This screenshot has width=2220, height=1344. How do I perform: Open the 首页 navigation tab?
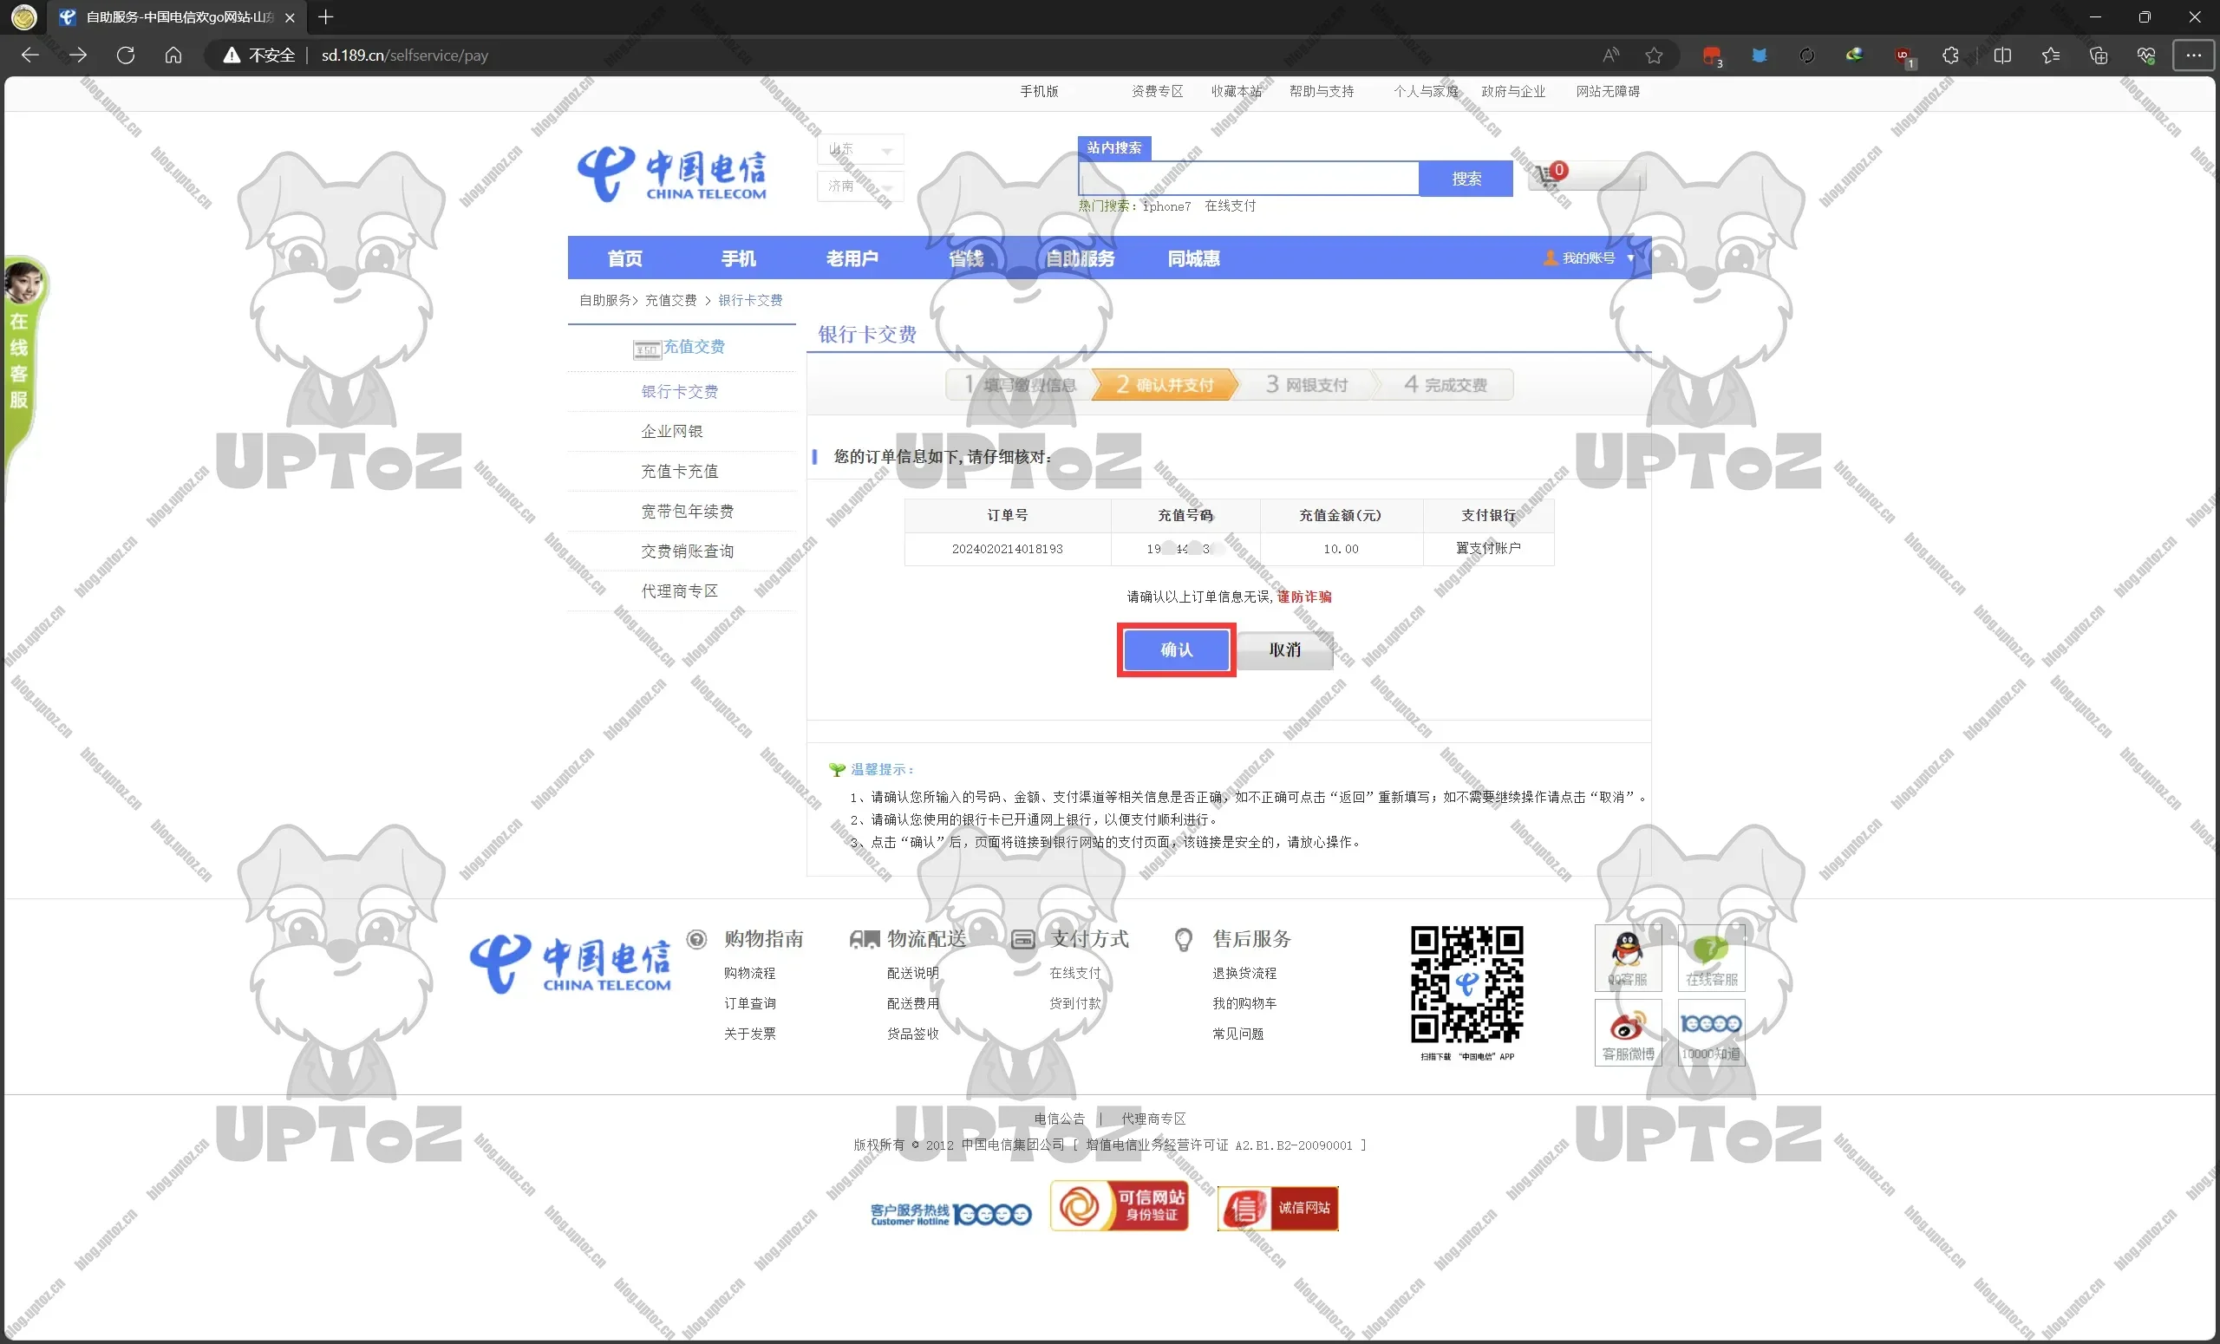pos(624,258)
